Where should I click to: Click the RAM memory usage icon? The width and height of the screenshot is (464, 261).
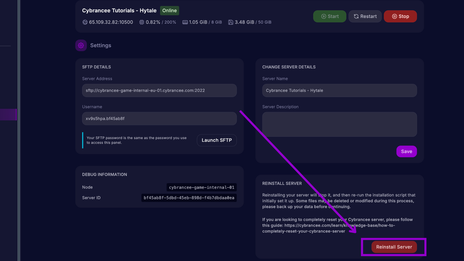pyautogui.click(x=185, y=22)
